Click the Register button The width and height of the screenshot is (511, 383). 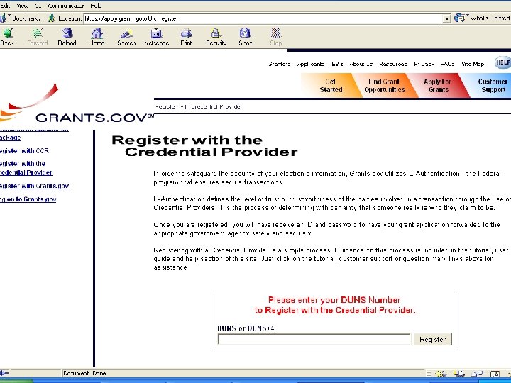click(x=432, y=339)
